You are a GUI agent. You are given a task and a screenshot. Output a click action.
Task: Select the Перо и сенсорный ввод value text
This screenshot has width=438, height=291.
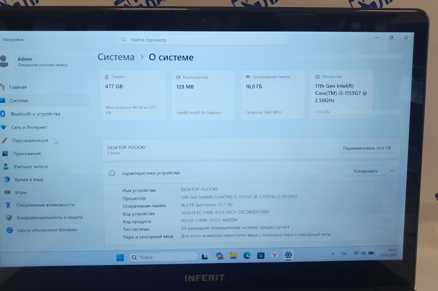[256, 235]
